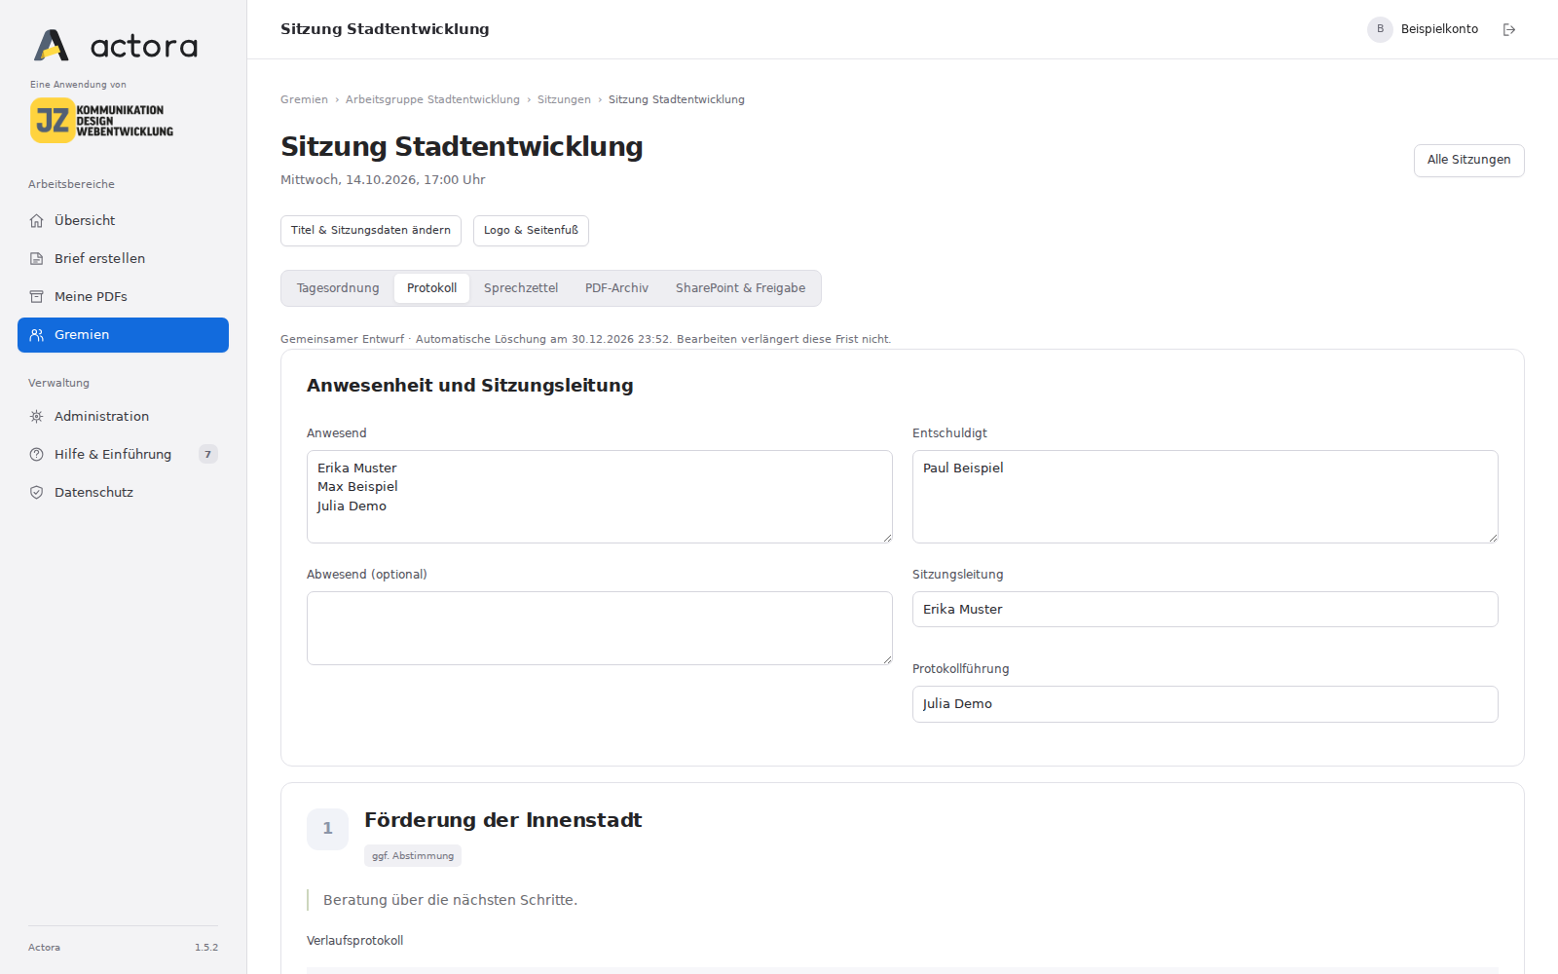The image size is (1558, 974).
Task: Click the Gremien people icon
Action: [x=37, y=335]
